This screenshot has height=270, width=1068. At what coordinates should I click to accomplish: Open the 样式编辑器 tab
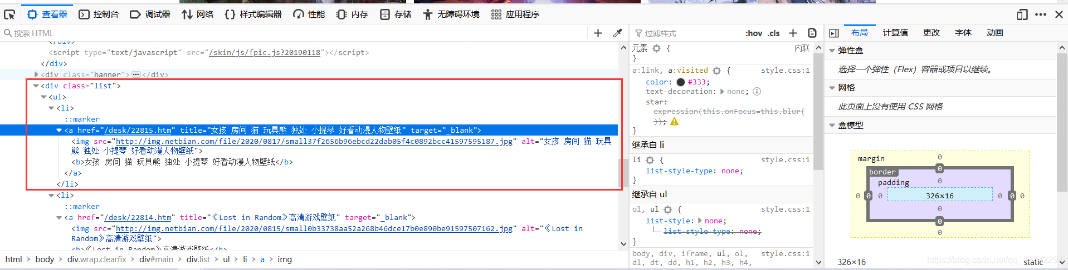[253, 14]
